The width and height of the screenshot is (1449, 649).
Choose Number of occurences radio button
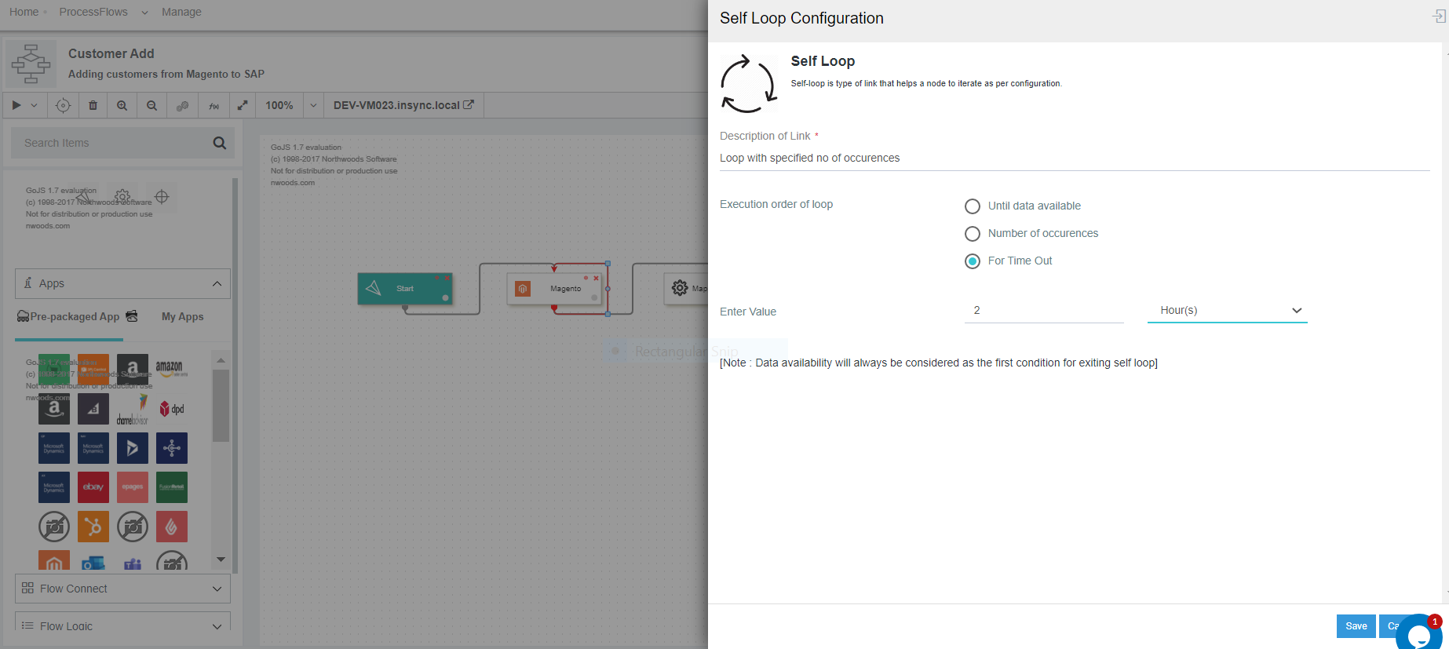tap(973, 234)
